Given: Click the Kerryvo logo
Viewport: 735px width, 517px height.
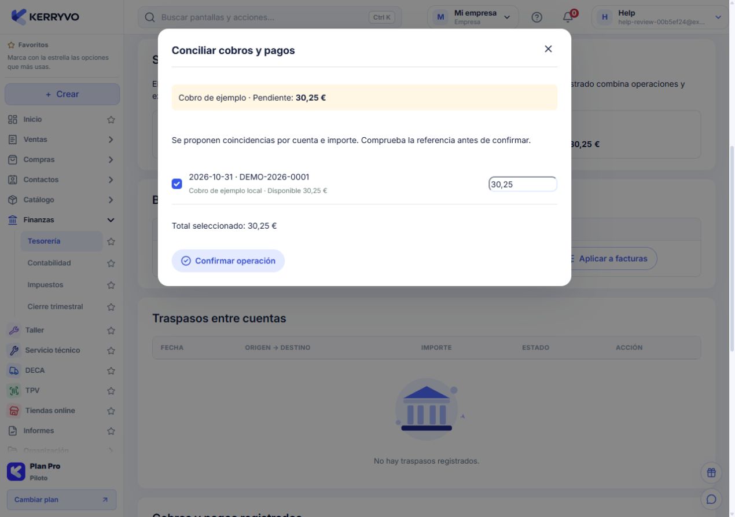Looking at the screenshot, I should coord(45,17).
